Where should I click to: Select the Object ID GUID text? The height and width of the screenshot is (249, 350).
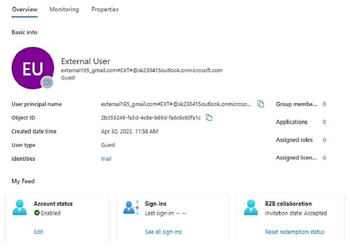coord(150,118)
